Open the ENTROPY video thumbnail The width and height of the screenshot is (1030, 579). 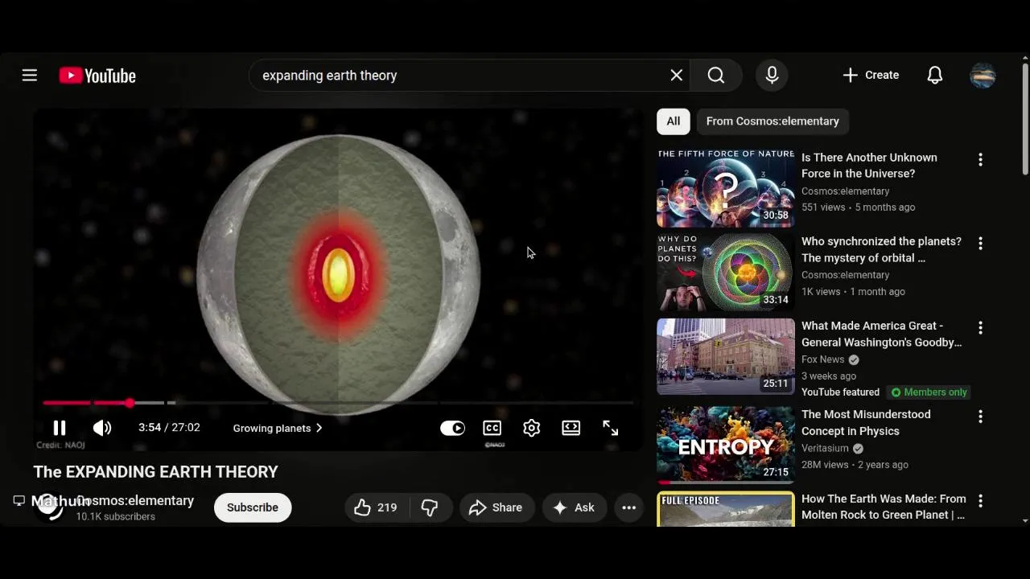[x=726, y=446]
